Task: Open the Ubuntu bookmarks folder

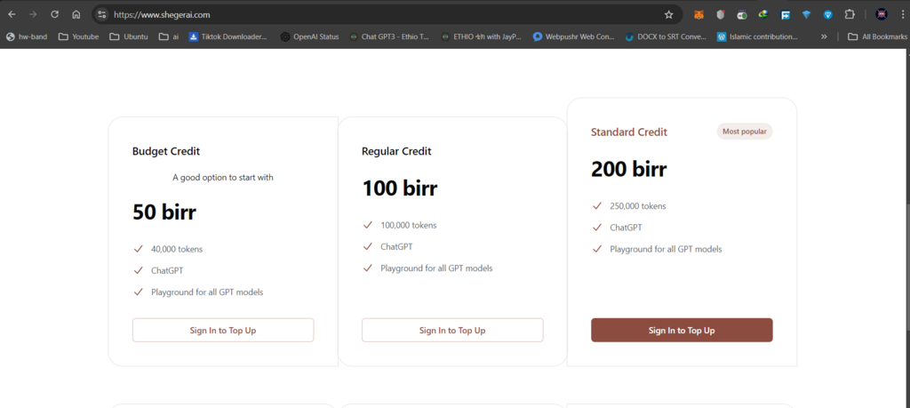Action: tap(129, 36)
